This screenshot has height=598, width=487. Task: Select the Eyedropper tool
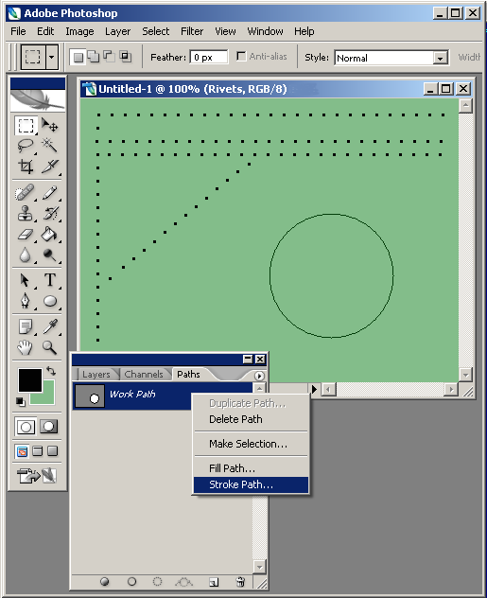point(50,326)
